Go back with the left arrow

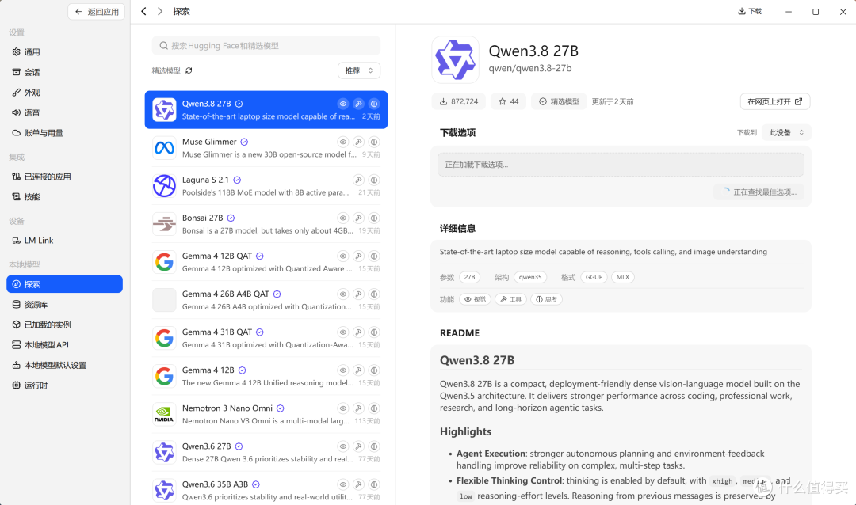click(x=143, y=11)
